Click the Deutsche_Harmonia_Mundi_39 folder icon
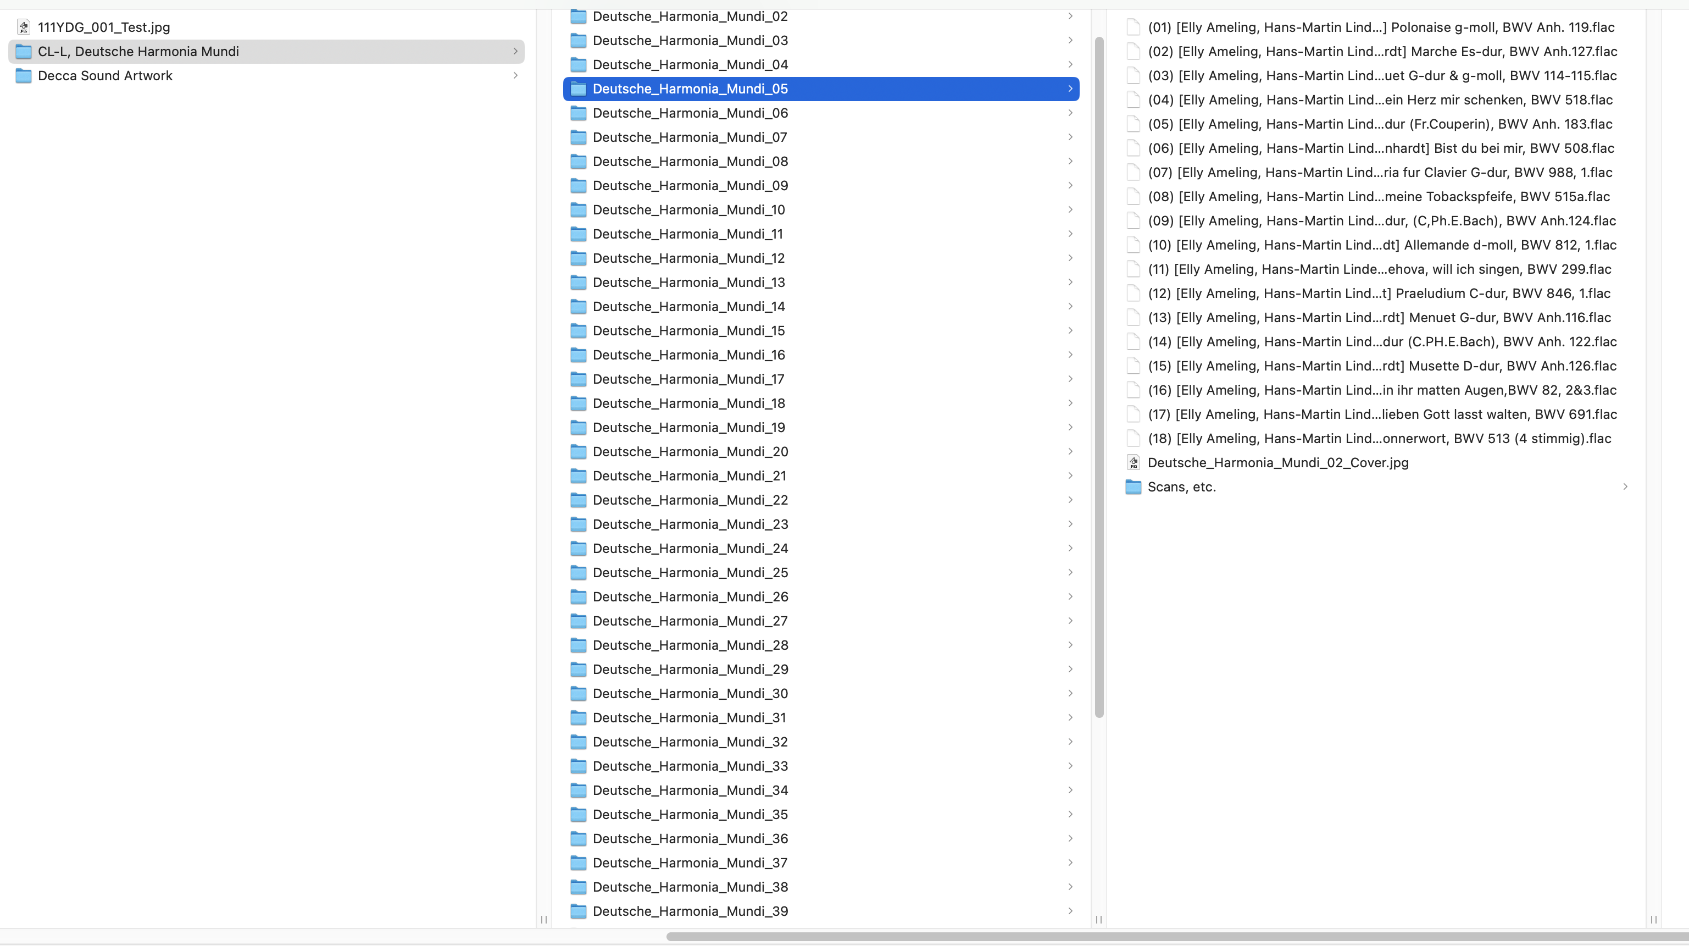 pos(579,911)
